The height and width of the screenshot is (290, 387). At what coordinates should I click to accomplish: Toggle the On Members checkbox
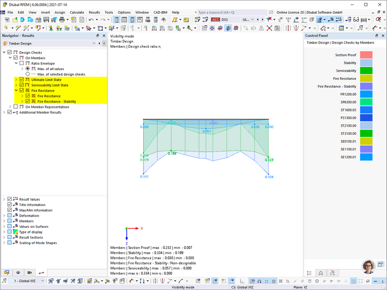(16, 57)
